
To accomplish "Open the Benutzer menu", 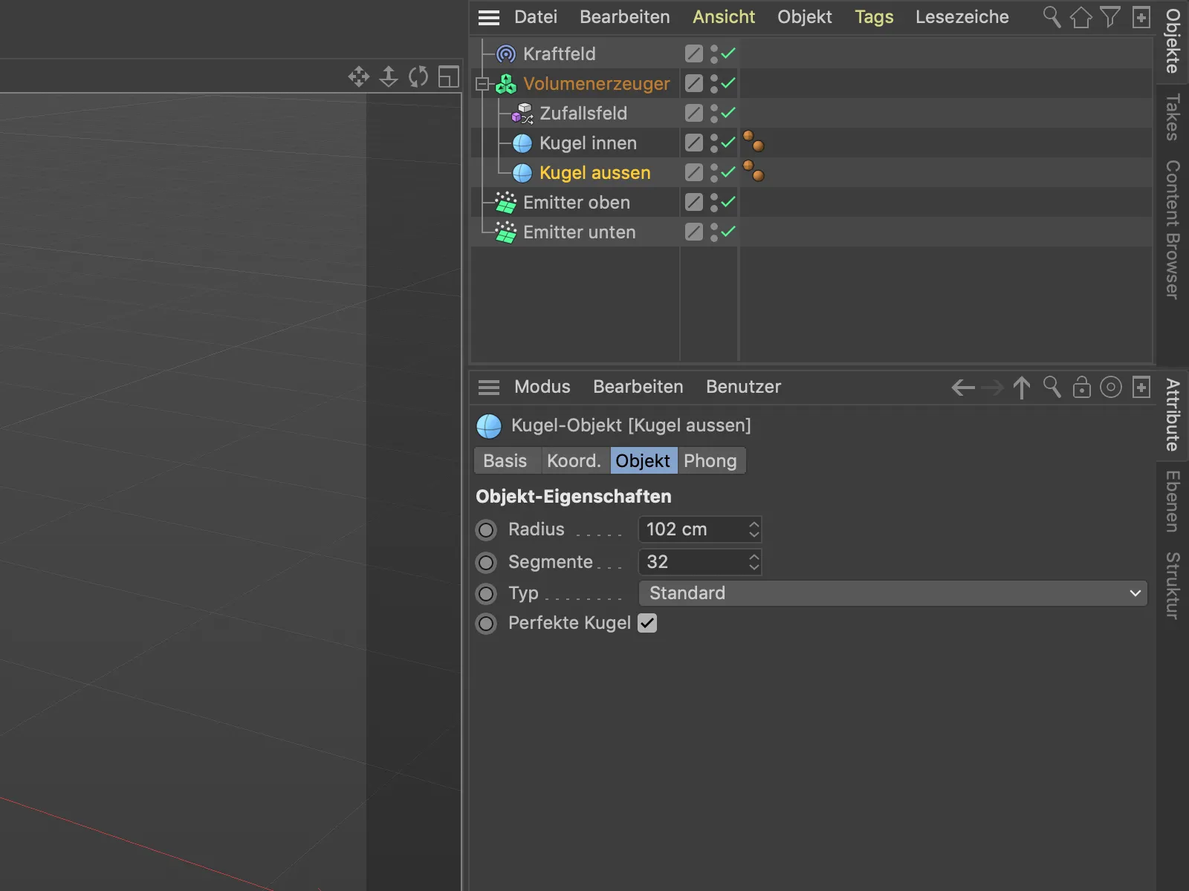I will (744, 387).
